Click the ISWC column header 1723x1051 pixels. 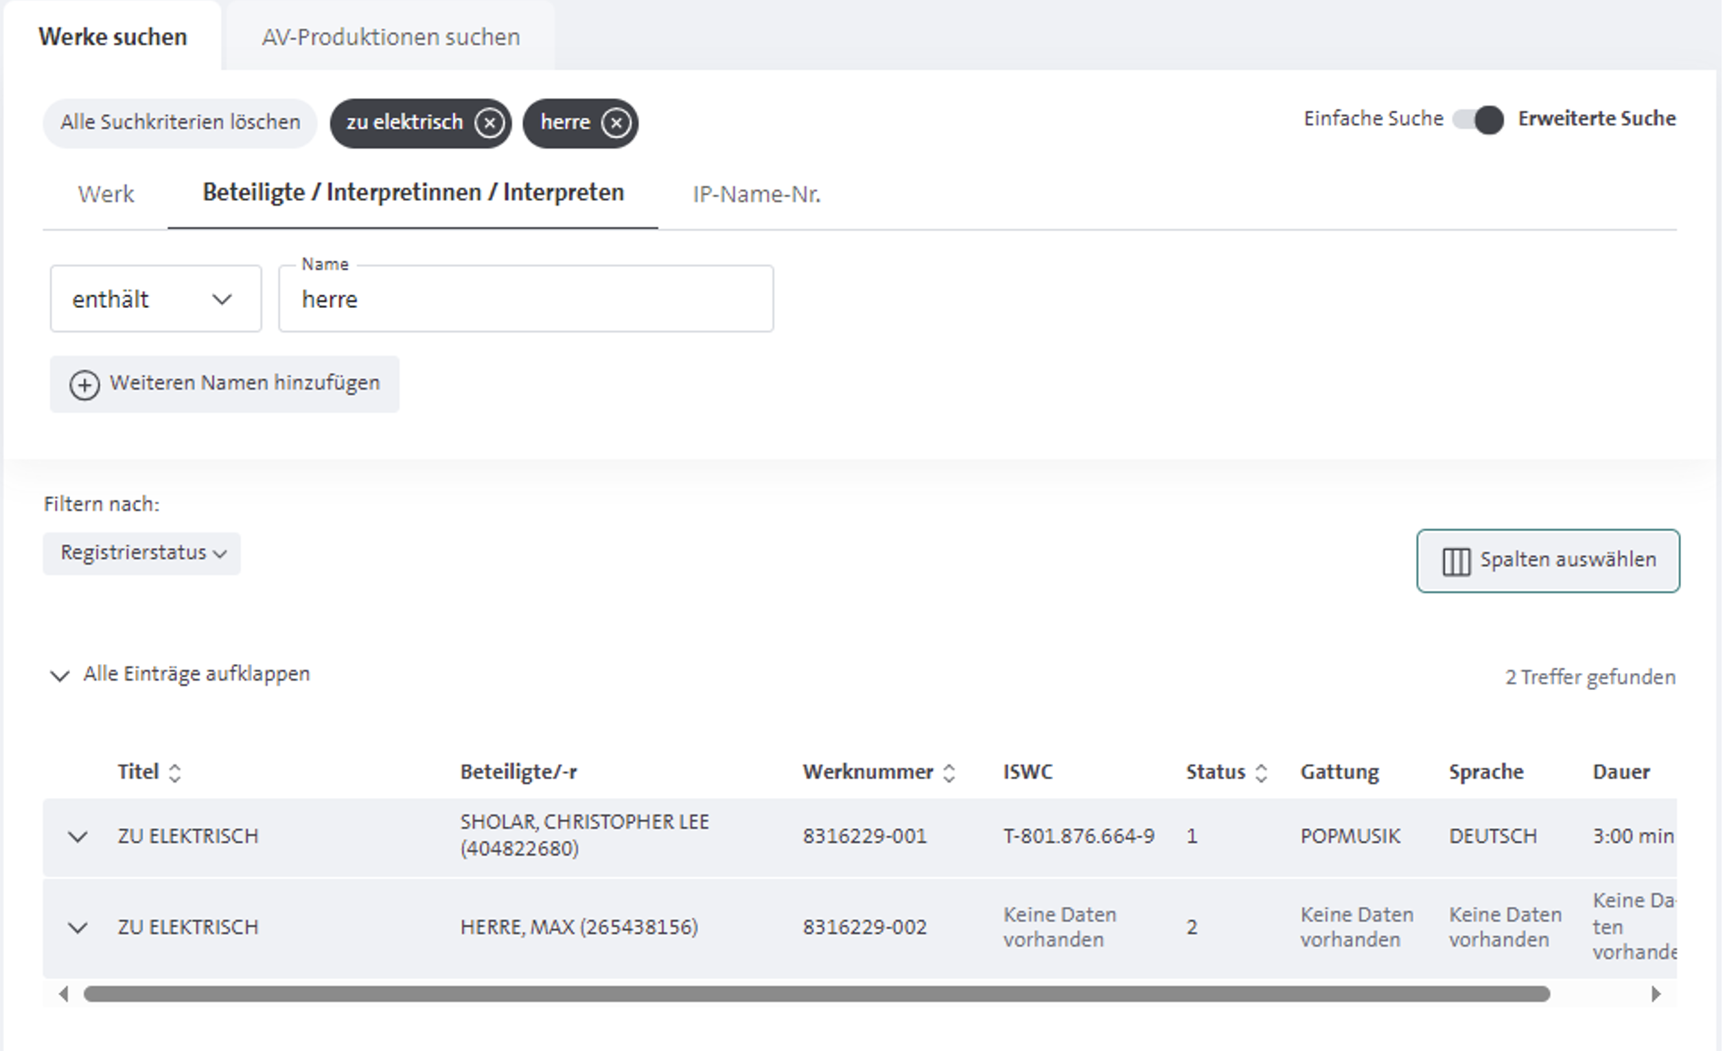tap(1028, 772)
